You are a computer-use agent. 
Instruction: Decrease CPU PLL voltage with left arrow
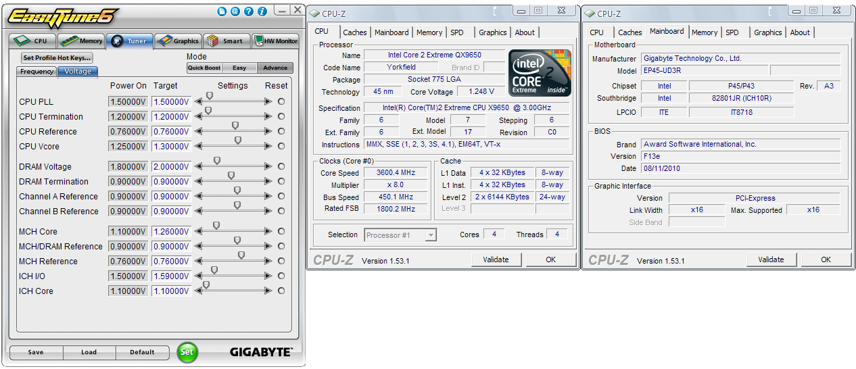tap(198, 101)
